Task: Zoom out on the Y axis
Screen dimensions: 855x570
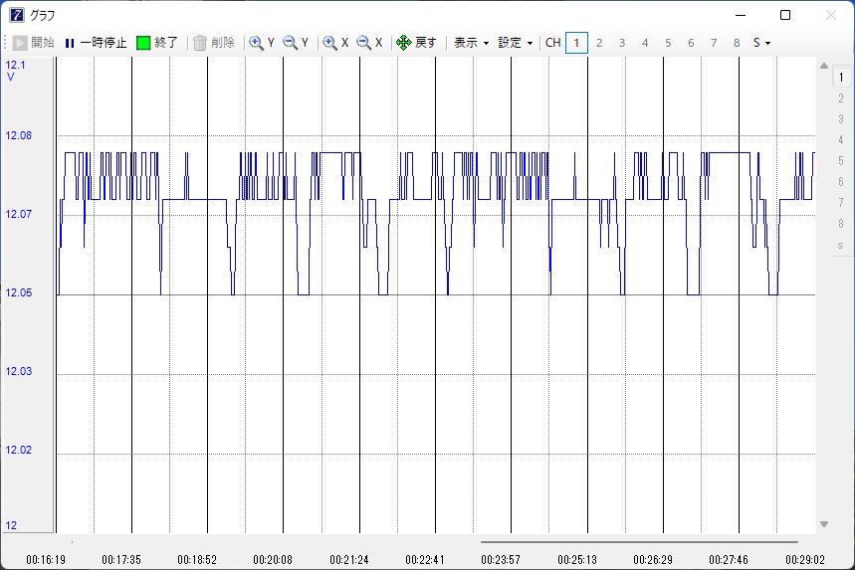Action: point(296,43)
